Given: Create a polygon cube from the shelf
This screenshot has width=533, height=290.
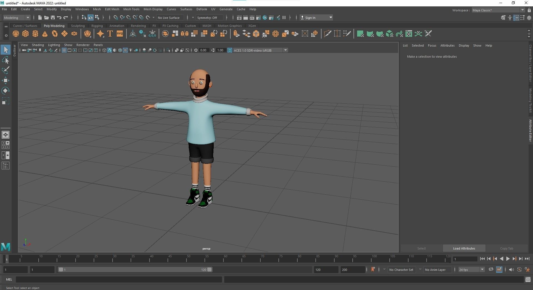Looking at the screenshot, I should (x=26, y=34).
